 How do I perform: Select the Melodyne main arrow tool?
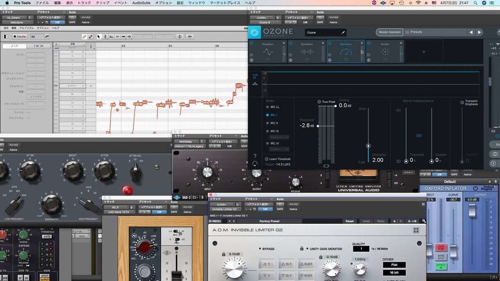pyautogui.click(x=99, y=36)
